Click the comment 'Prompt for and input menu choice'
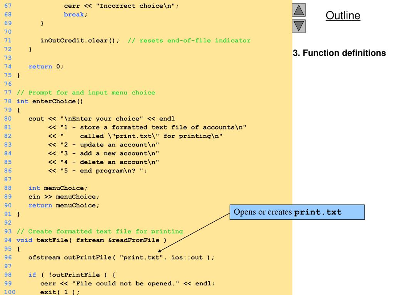The width and height of the screenshot is (394, 295). coord(86,93)
